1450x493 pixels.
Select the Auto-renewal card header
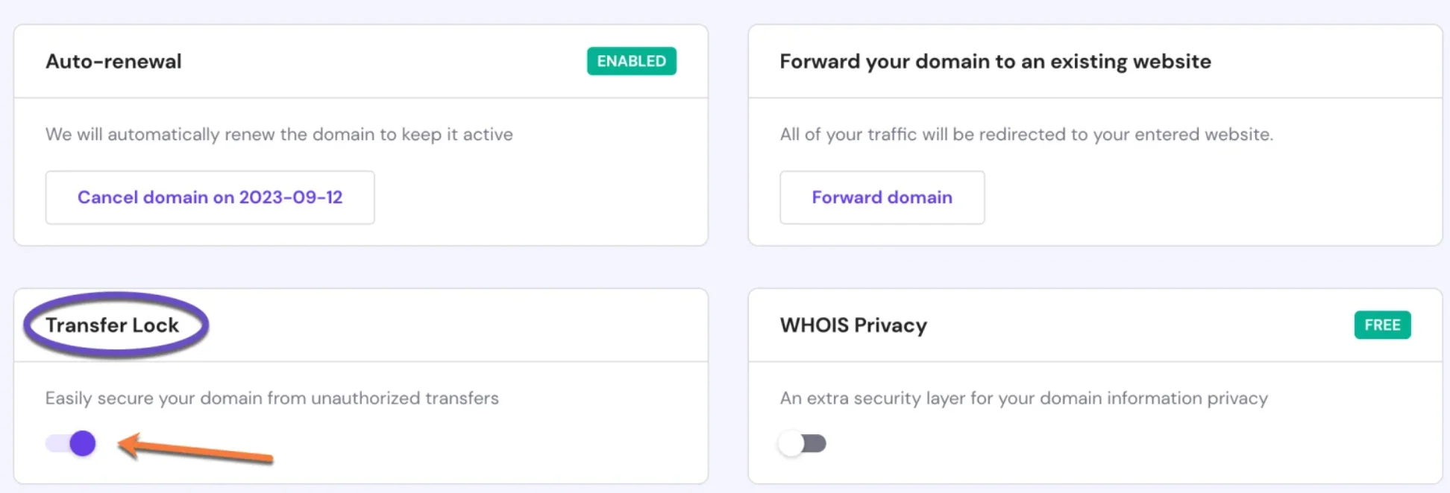click(x=113, y=61)
